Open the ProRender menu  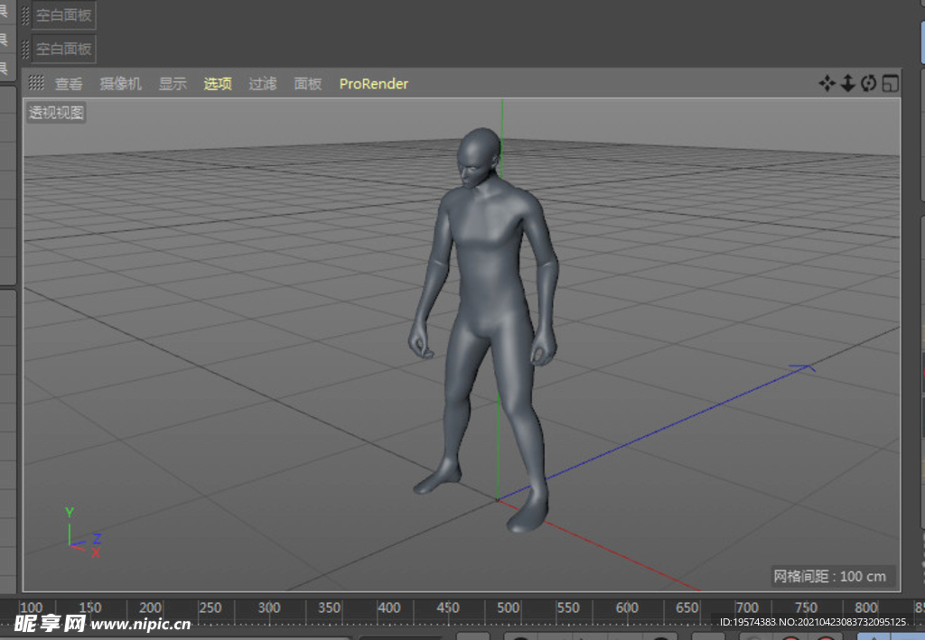tap(373, 84)
